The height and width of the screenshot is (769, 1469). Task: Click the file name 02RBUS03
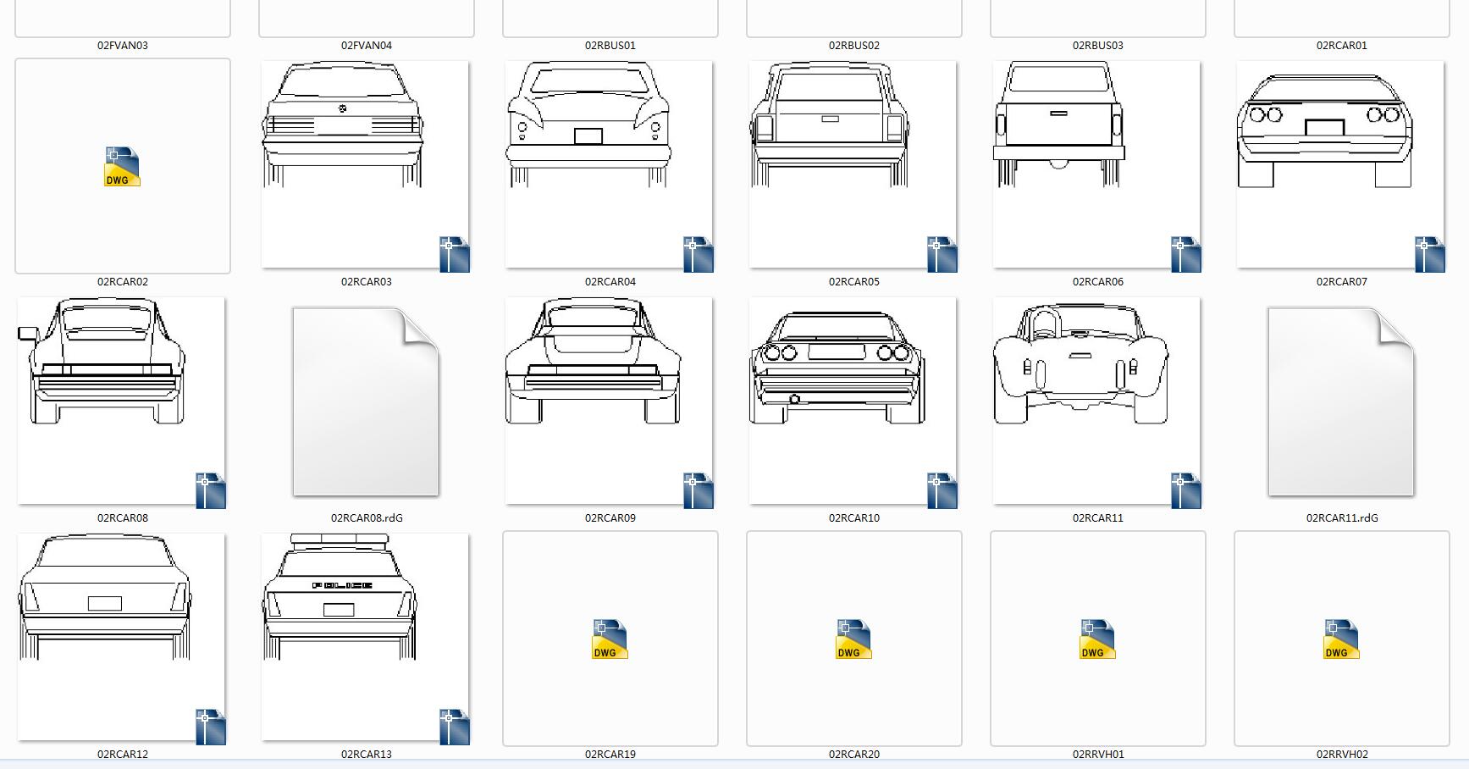tap(1098, 46)
